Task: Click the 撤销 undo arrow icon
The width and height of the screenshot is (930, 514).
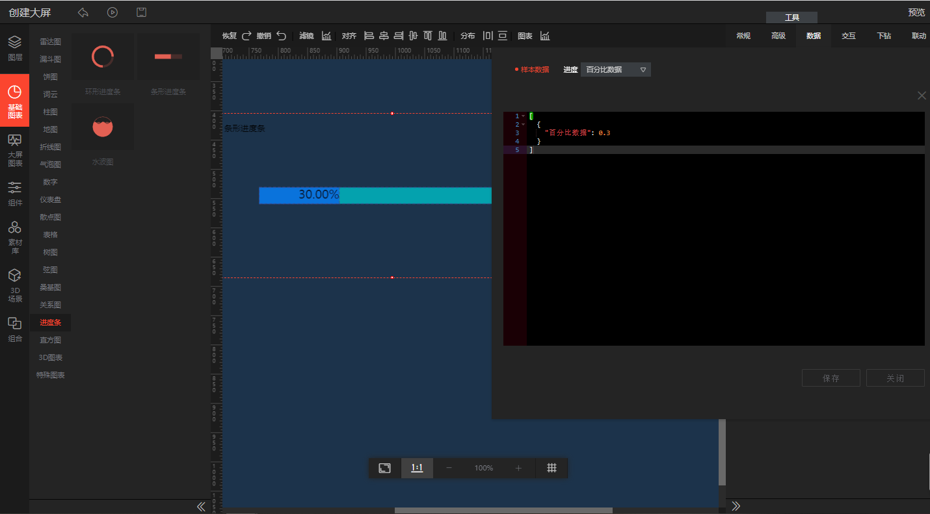Action: click(x=281, y=36)
